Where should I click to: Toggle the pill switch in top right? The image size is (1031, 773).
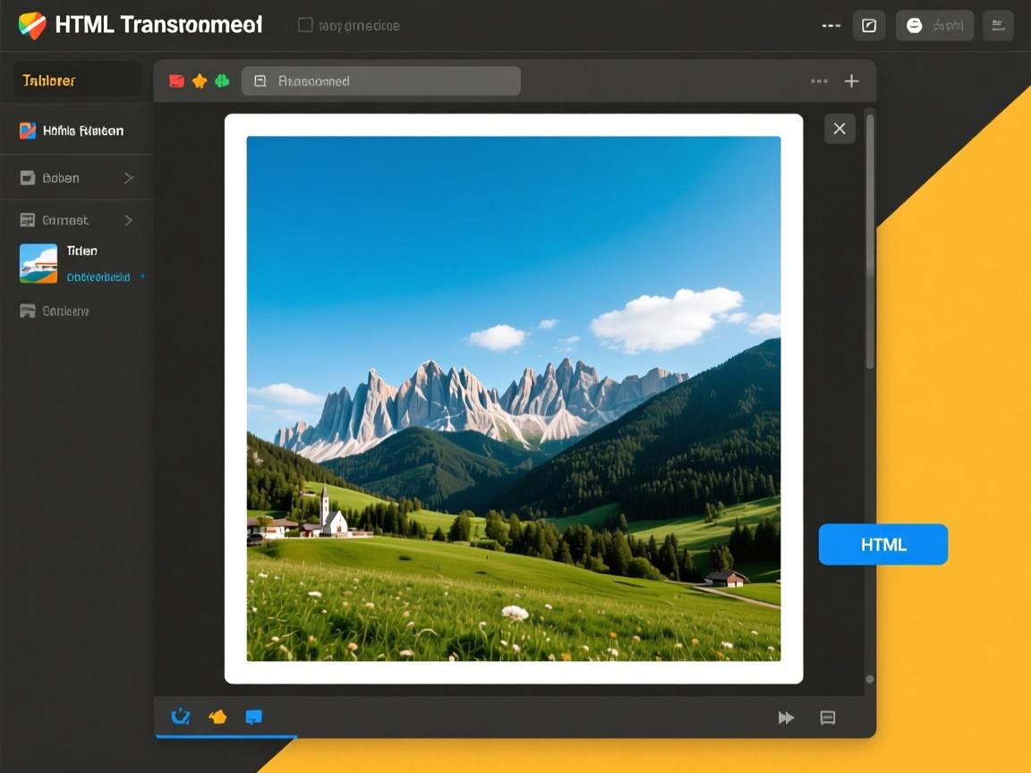pos(934,26)
